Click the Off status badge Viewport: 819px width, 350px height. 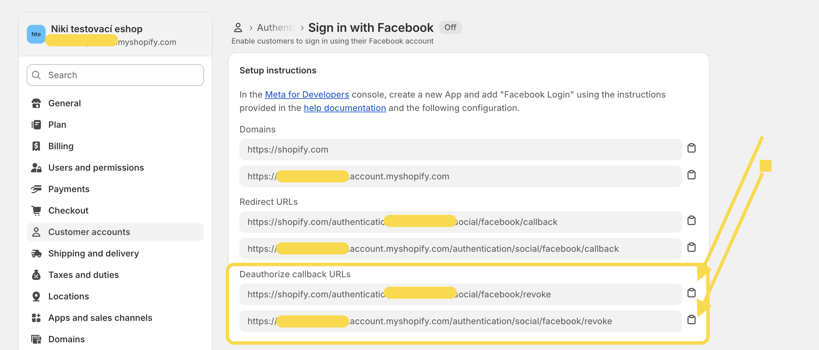[x=450, y=27]
